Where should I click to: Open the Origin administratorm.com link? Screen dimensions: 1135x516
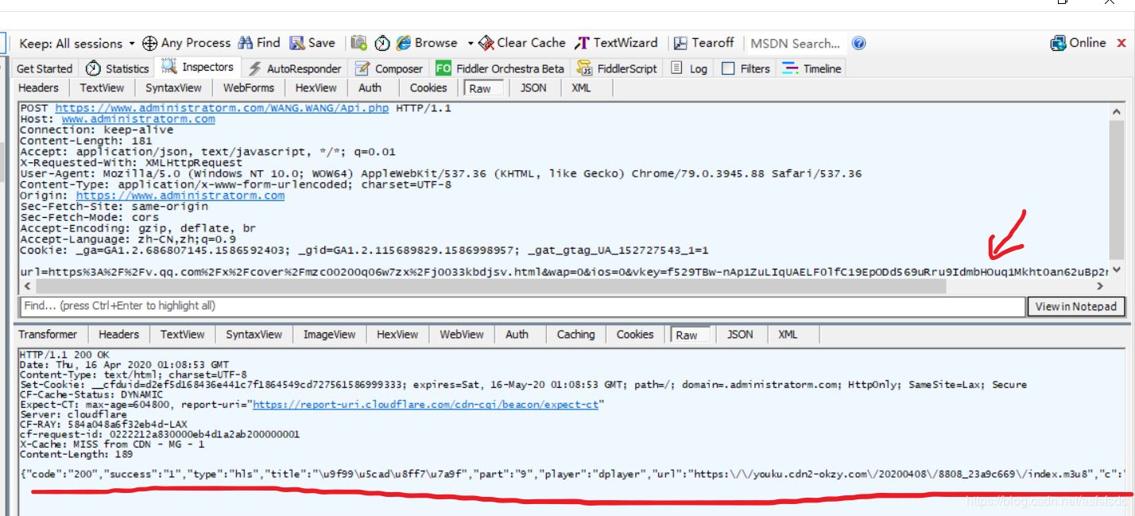coord(180,196)
